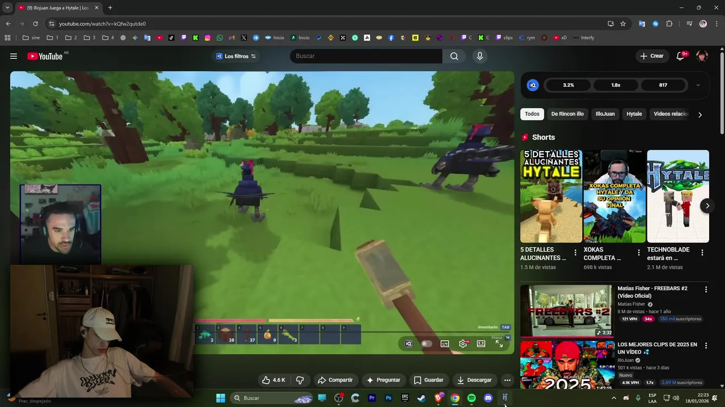This screenshot has height=407, width=725.
Task: Open the XOKAS COMPLETA short thumbnail
Action: (x=615, y=196)
